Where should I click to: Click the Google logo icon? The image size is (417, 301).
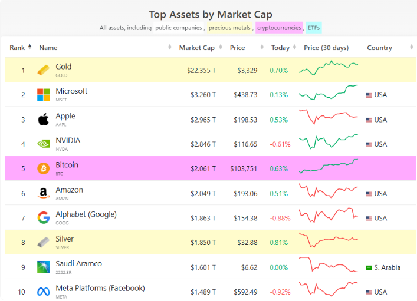(x=43, y=218)
